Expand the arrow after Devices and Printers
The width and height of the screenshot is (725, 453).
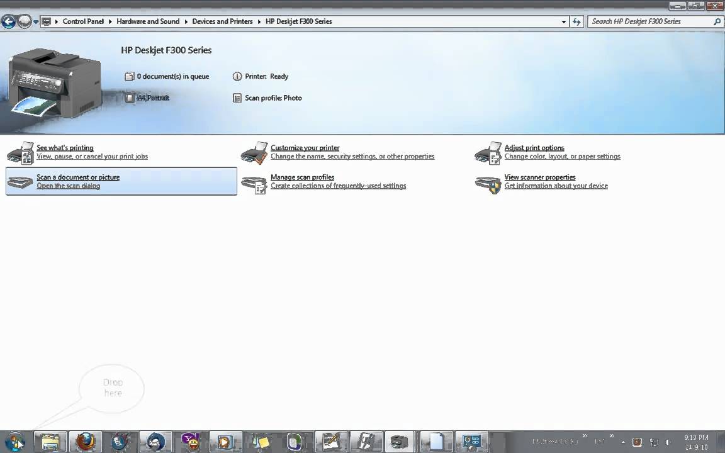(259, 22)
